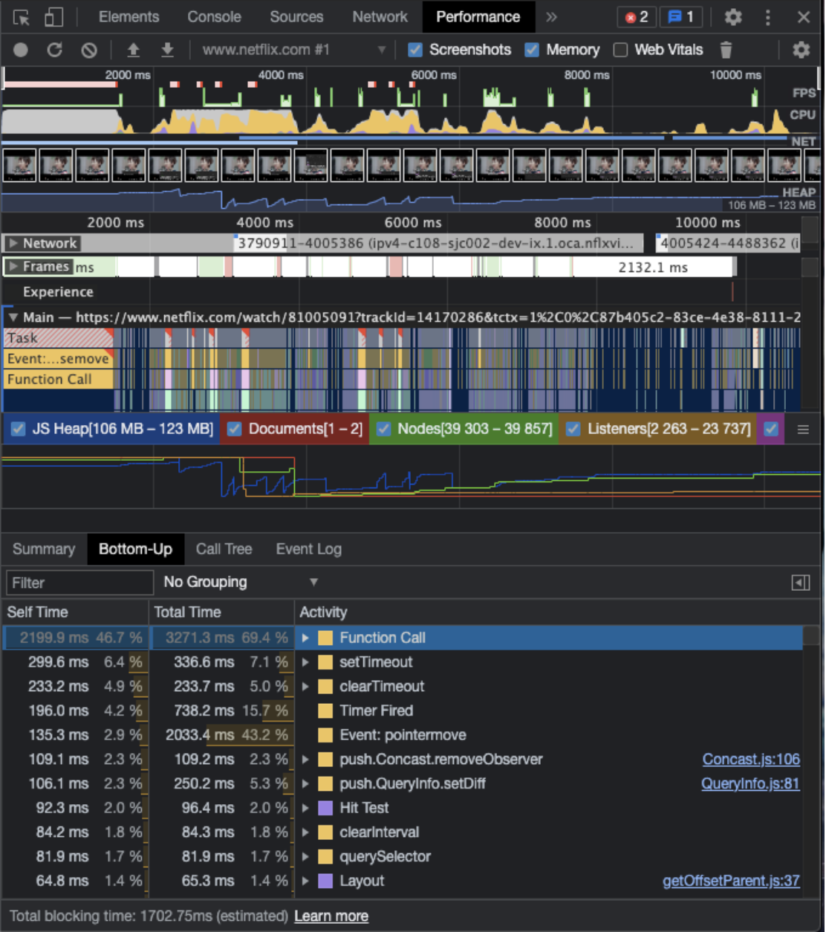
Task: Reload page and record a new profile
Action: 55,50
